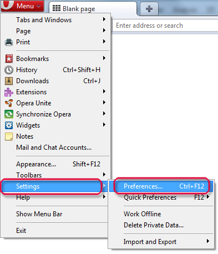
Task: Open Downloads from the menu
Action: [55, 81]
